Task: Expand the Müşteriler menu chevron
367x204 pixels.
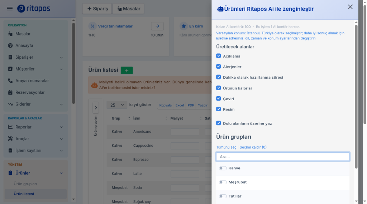Action: coord(61,69)
